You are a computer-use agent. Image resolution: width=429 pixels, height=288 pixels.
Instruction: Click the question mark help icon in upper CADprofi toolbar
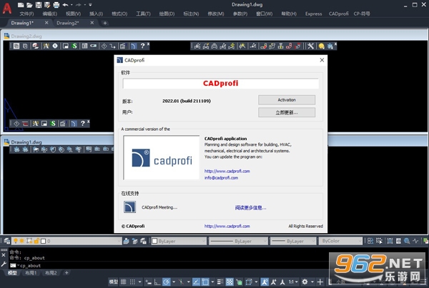(x=142, y=46)
